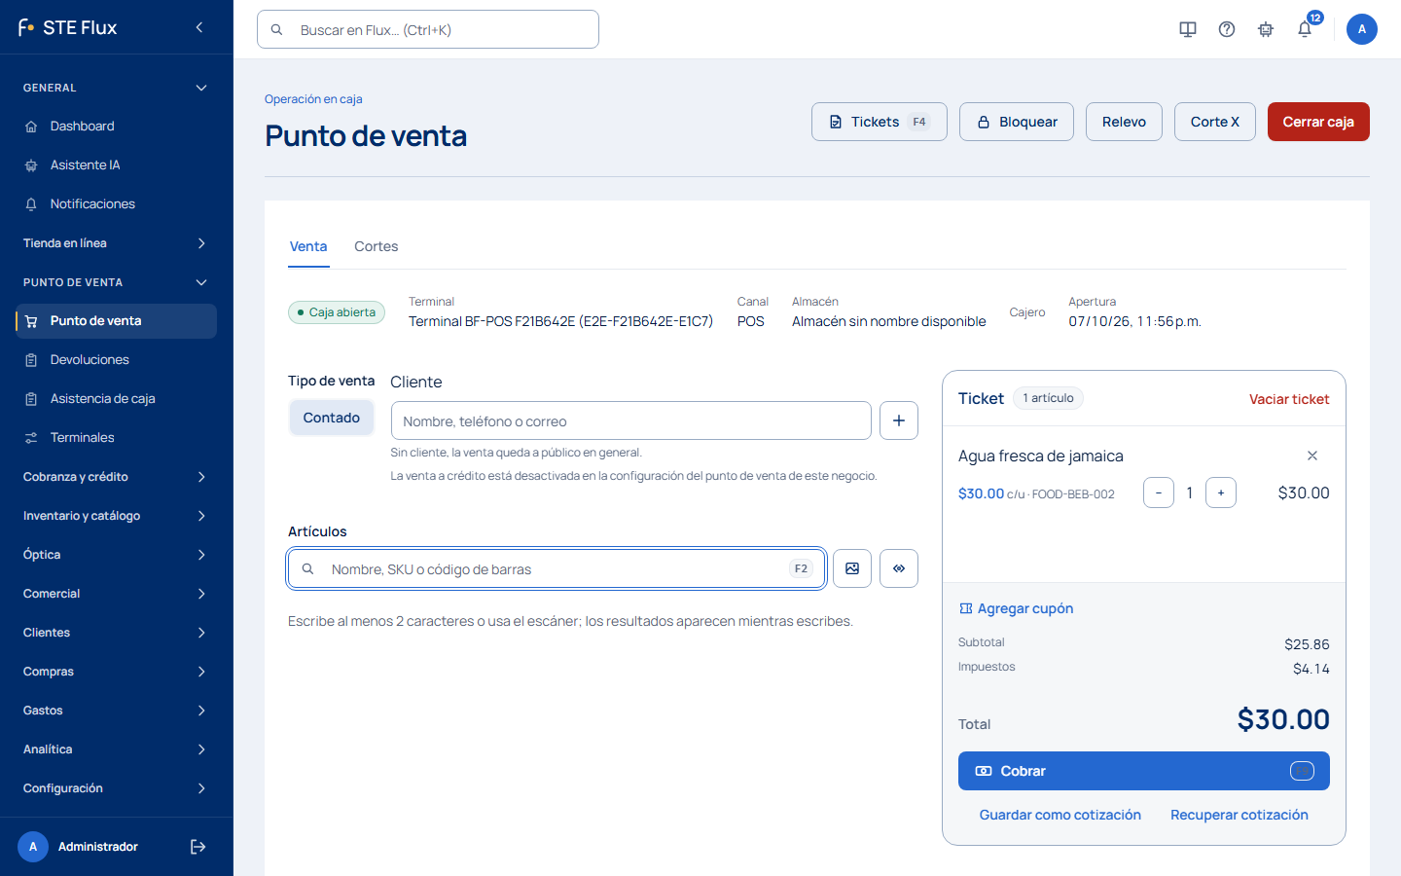Open Devoluciones in the sidebar

point(116,360)
